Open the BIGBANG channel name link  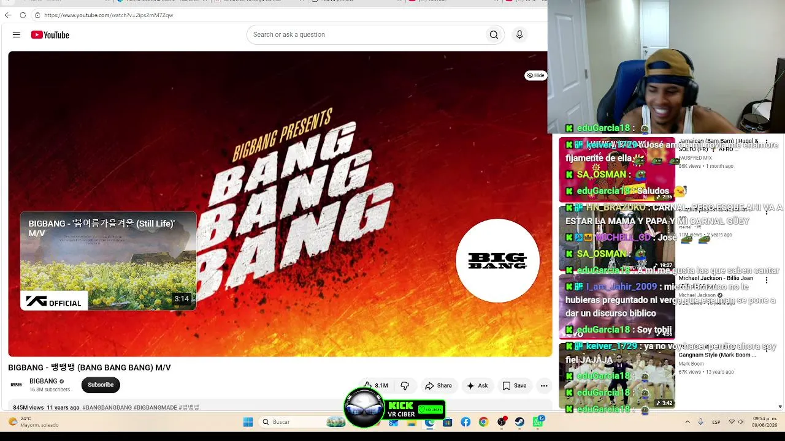(x=44, y=381)
